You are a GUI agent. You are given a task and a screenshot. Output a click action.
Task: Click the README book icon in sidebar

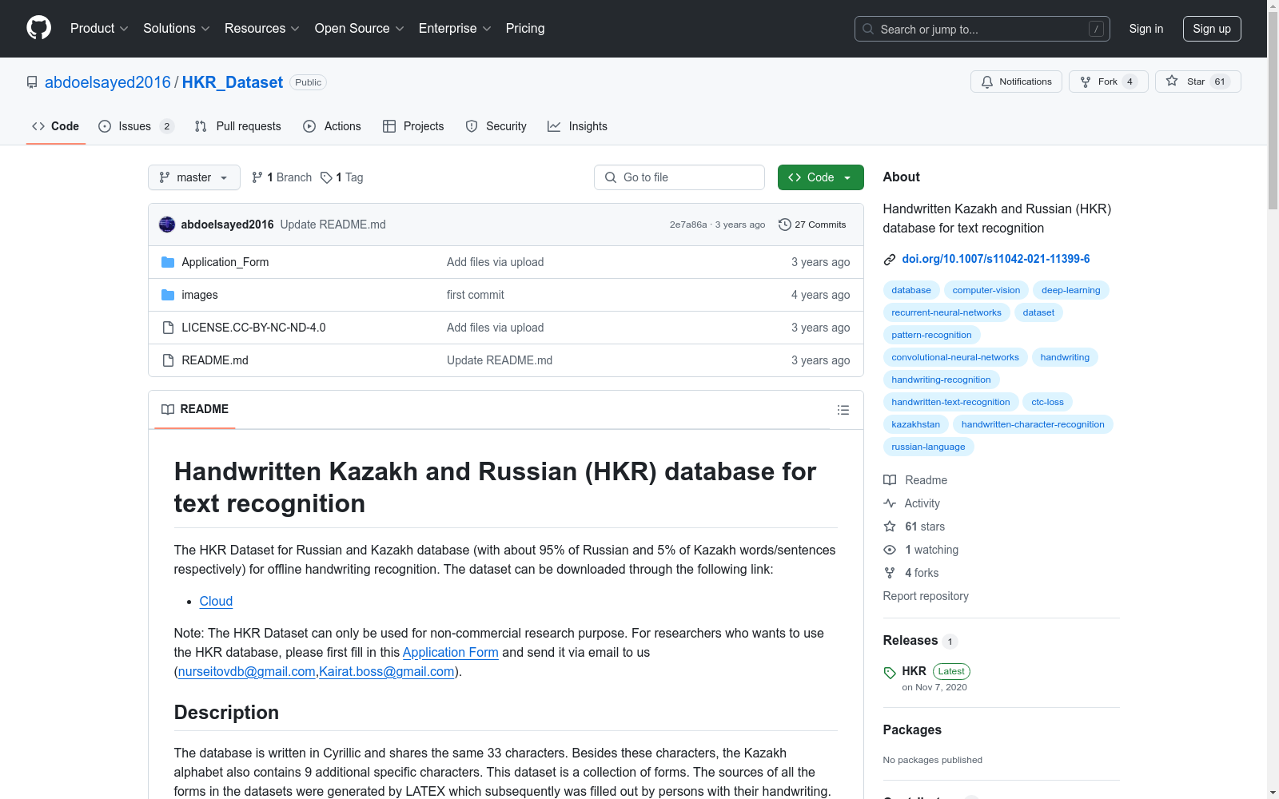pyautogui.click(x=890, y=480)
